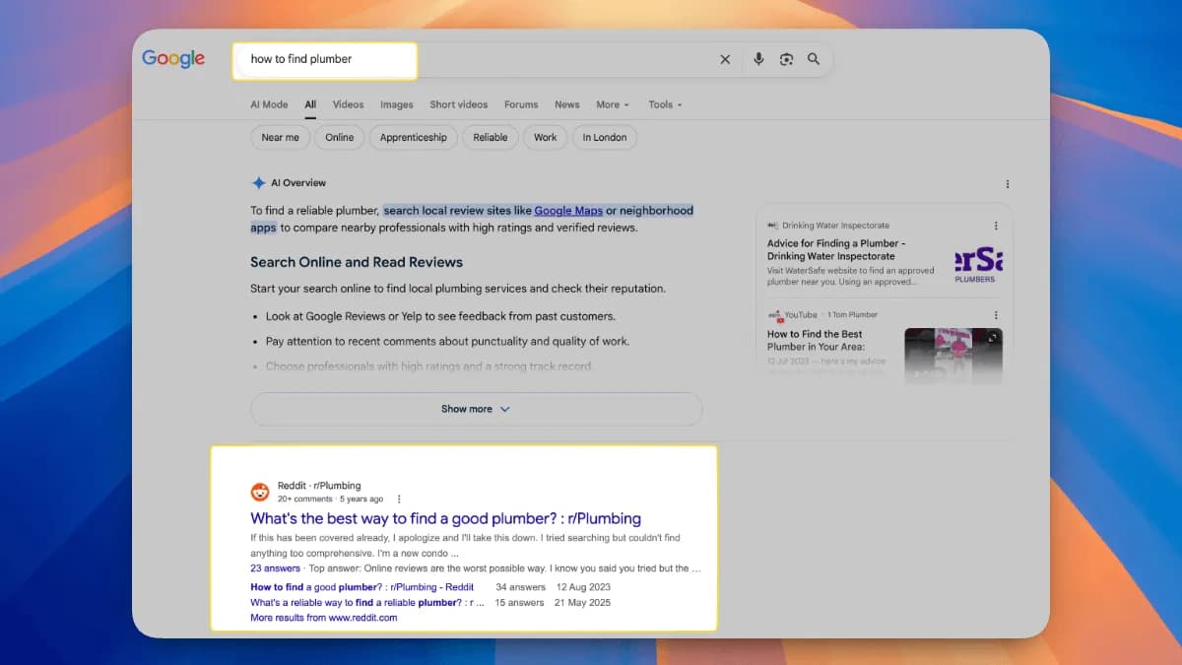Open options for Drinking Water Inspectorate card
Image resolution: width=1182 pixels, height=665 pixels.
pyautogui.click(x=996, y=226)
